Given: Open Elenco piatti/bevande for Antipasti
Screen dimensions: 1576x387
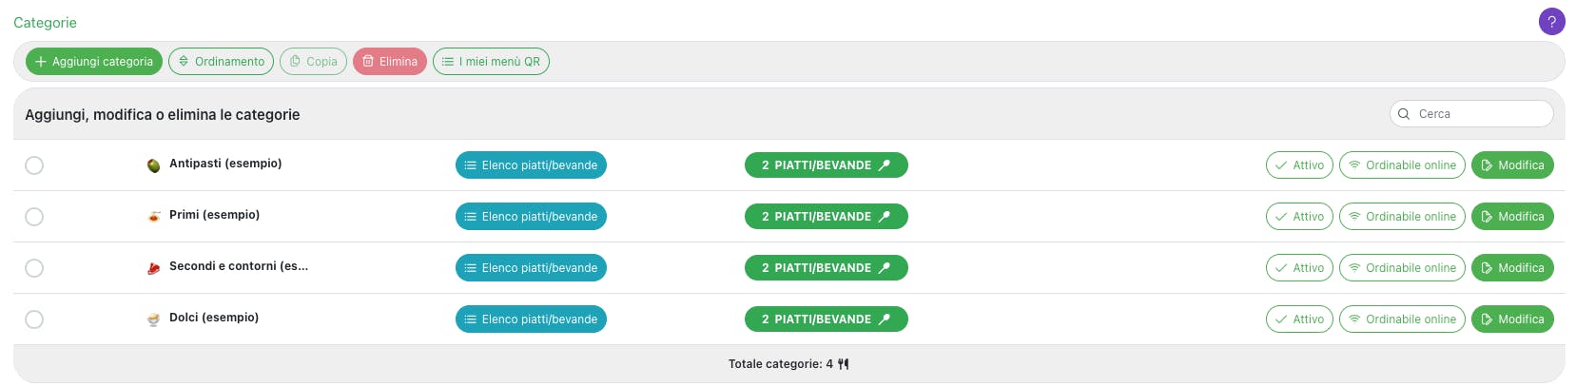Looking at the screenshot, I should 531,165.
